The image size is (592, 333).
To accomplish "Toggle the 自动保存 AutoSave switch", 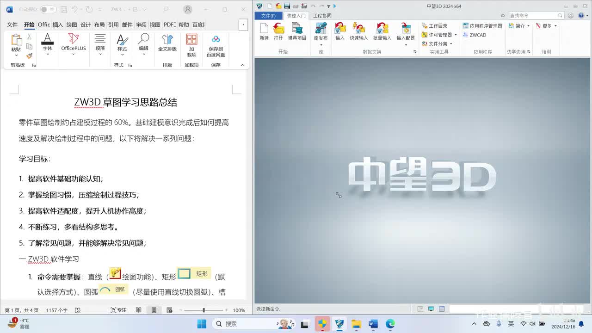I will (x=48, y=9).
